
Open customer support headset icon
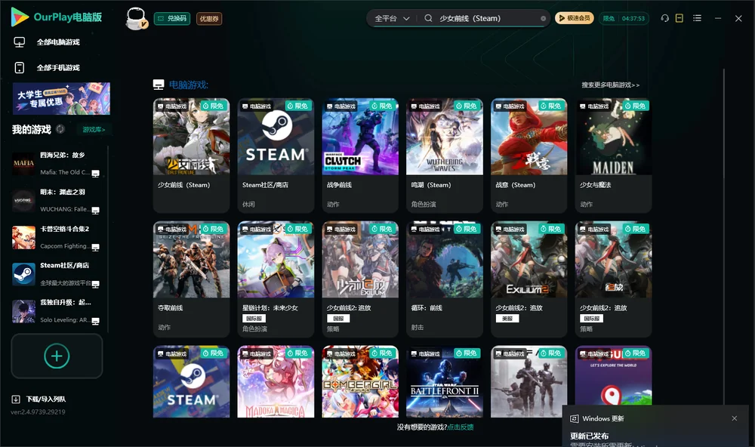click(664, 18)
